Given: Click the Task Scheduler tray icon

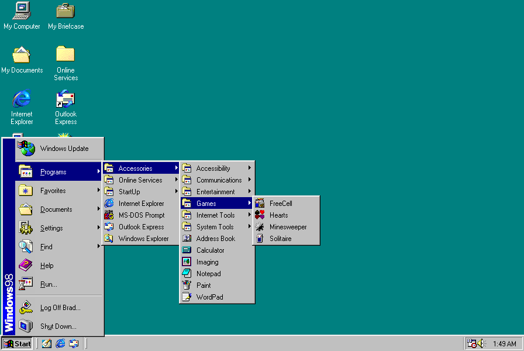Looking at the screenshot, I should coord(471,343).
